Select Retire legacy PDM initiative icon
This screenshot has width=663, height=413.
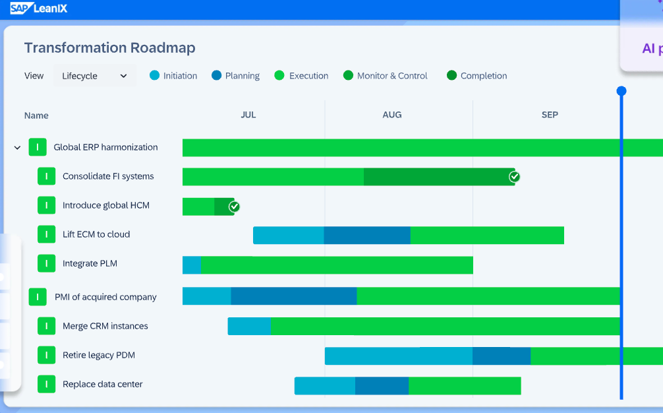(47, 355)
